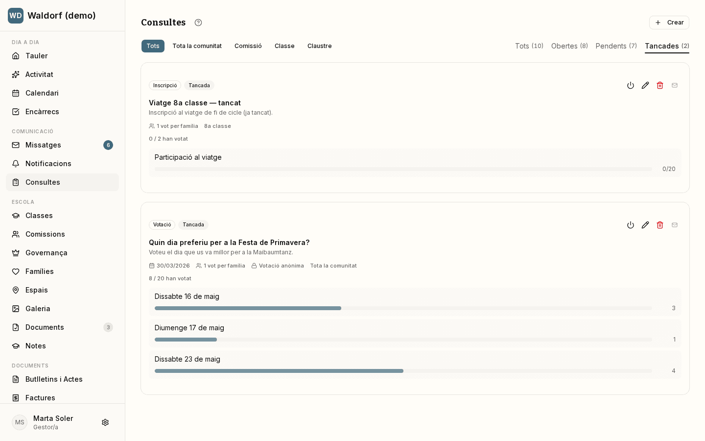Edit the Festa de Primavera poll
Viewport: 705px width, 441px height.
tap(645, 225)
